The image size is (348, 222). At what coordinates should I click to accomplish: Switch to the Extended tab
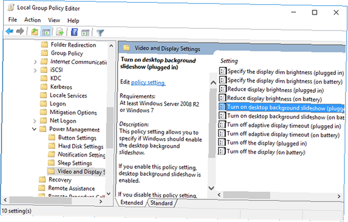click(x=132, y=203)
